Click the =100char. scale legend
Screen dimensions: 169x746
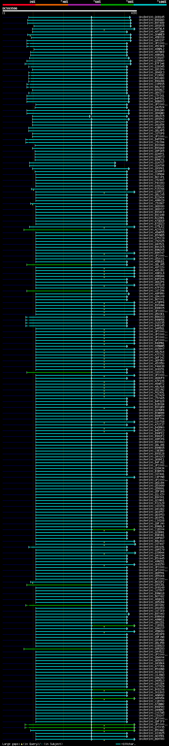126,744
